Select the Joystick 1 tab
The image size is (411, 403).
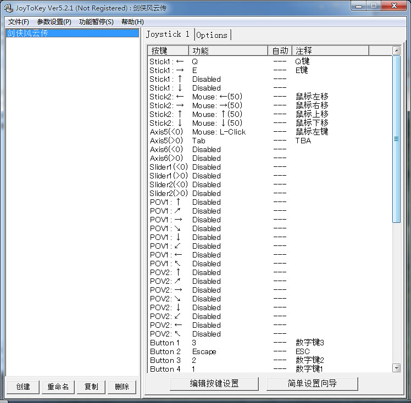(168, 34)
